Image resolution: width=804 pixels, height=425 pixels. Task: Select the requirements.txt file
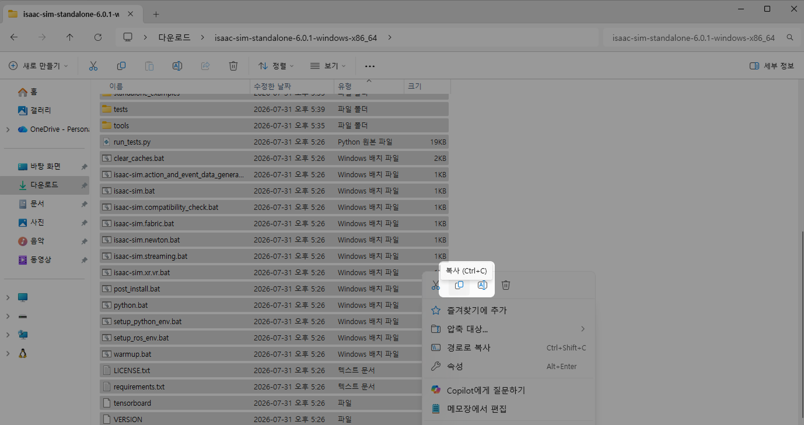click(260, 387)
